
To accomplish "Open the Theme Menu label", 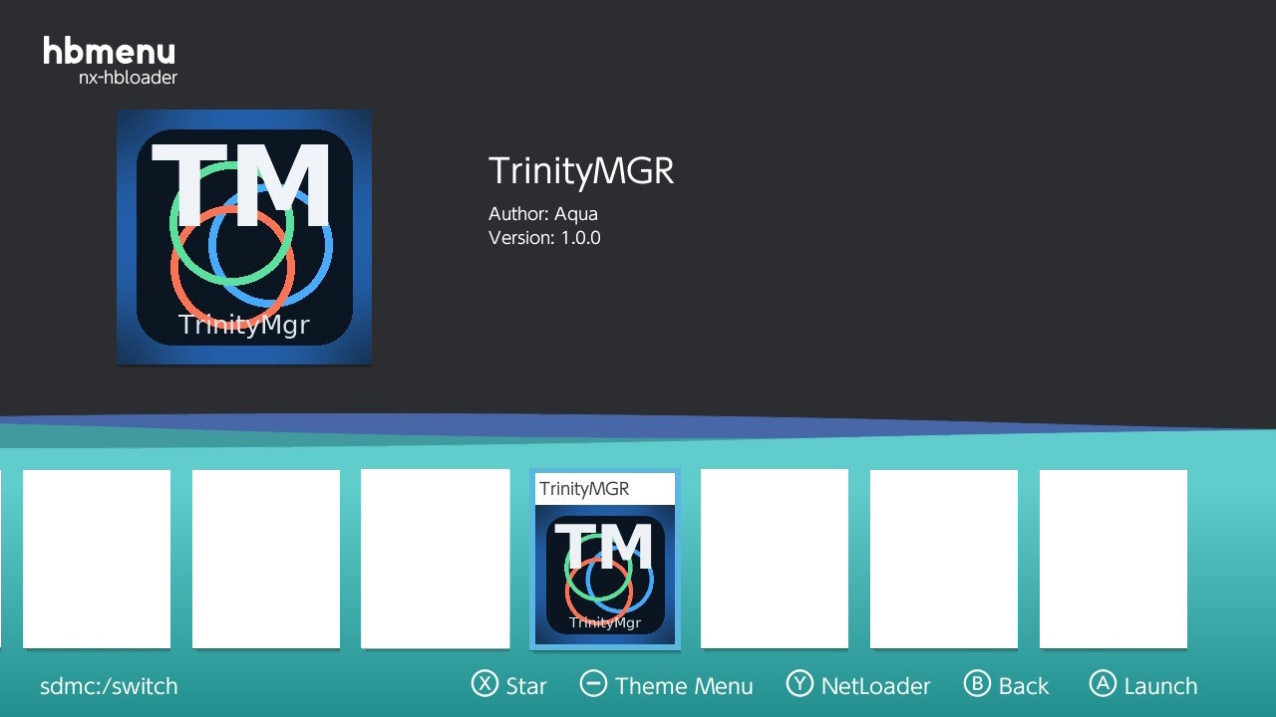I will tap(684, 686).
